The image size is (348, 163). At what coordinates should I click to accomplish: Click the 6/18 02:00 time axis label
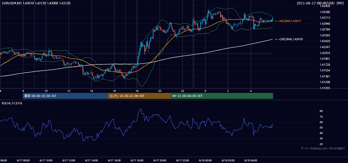[x=228, y=160]
